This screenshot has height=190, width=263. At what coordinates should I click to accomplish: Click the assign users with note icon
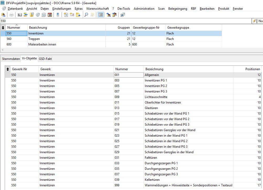click(x=115, y=15)
